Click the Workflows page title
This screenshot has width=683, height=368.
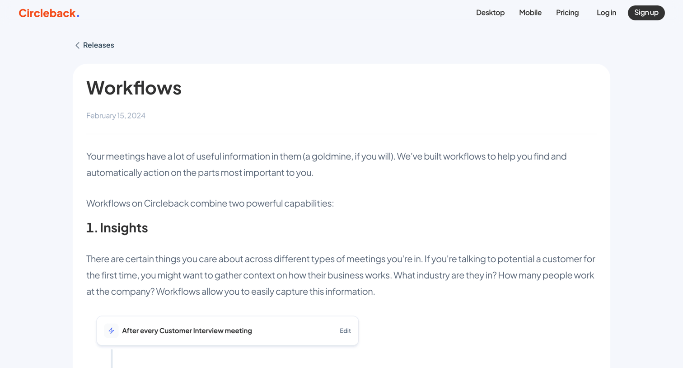coord(134,88)
